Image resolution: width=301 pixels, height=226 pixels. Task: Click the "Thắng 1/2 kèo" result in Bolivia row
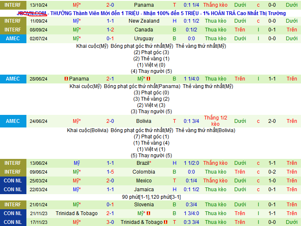[215, 121]
